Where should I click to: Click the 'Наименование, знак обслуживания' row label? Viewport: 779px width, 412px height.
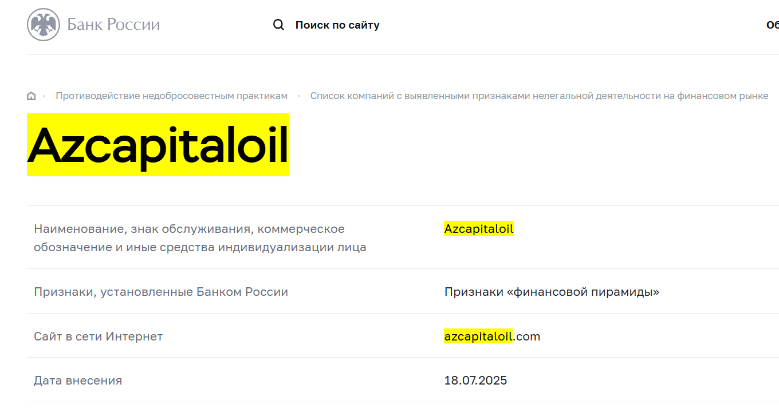point(200,238)
